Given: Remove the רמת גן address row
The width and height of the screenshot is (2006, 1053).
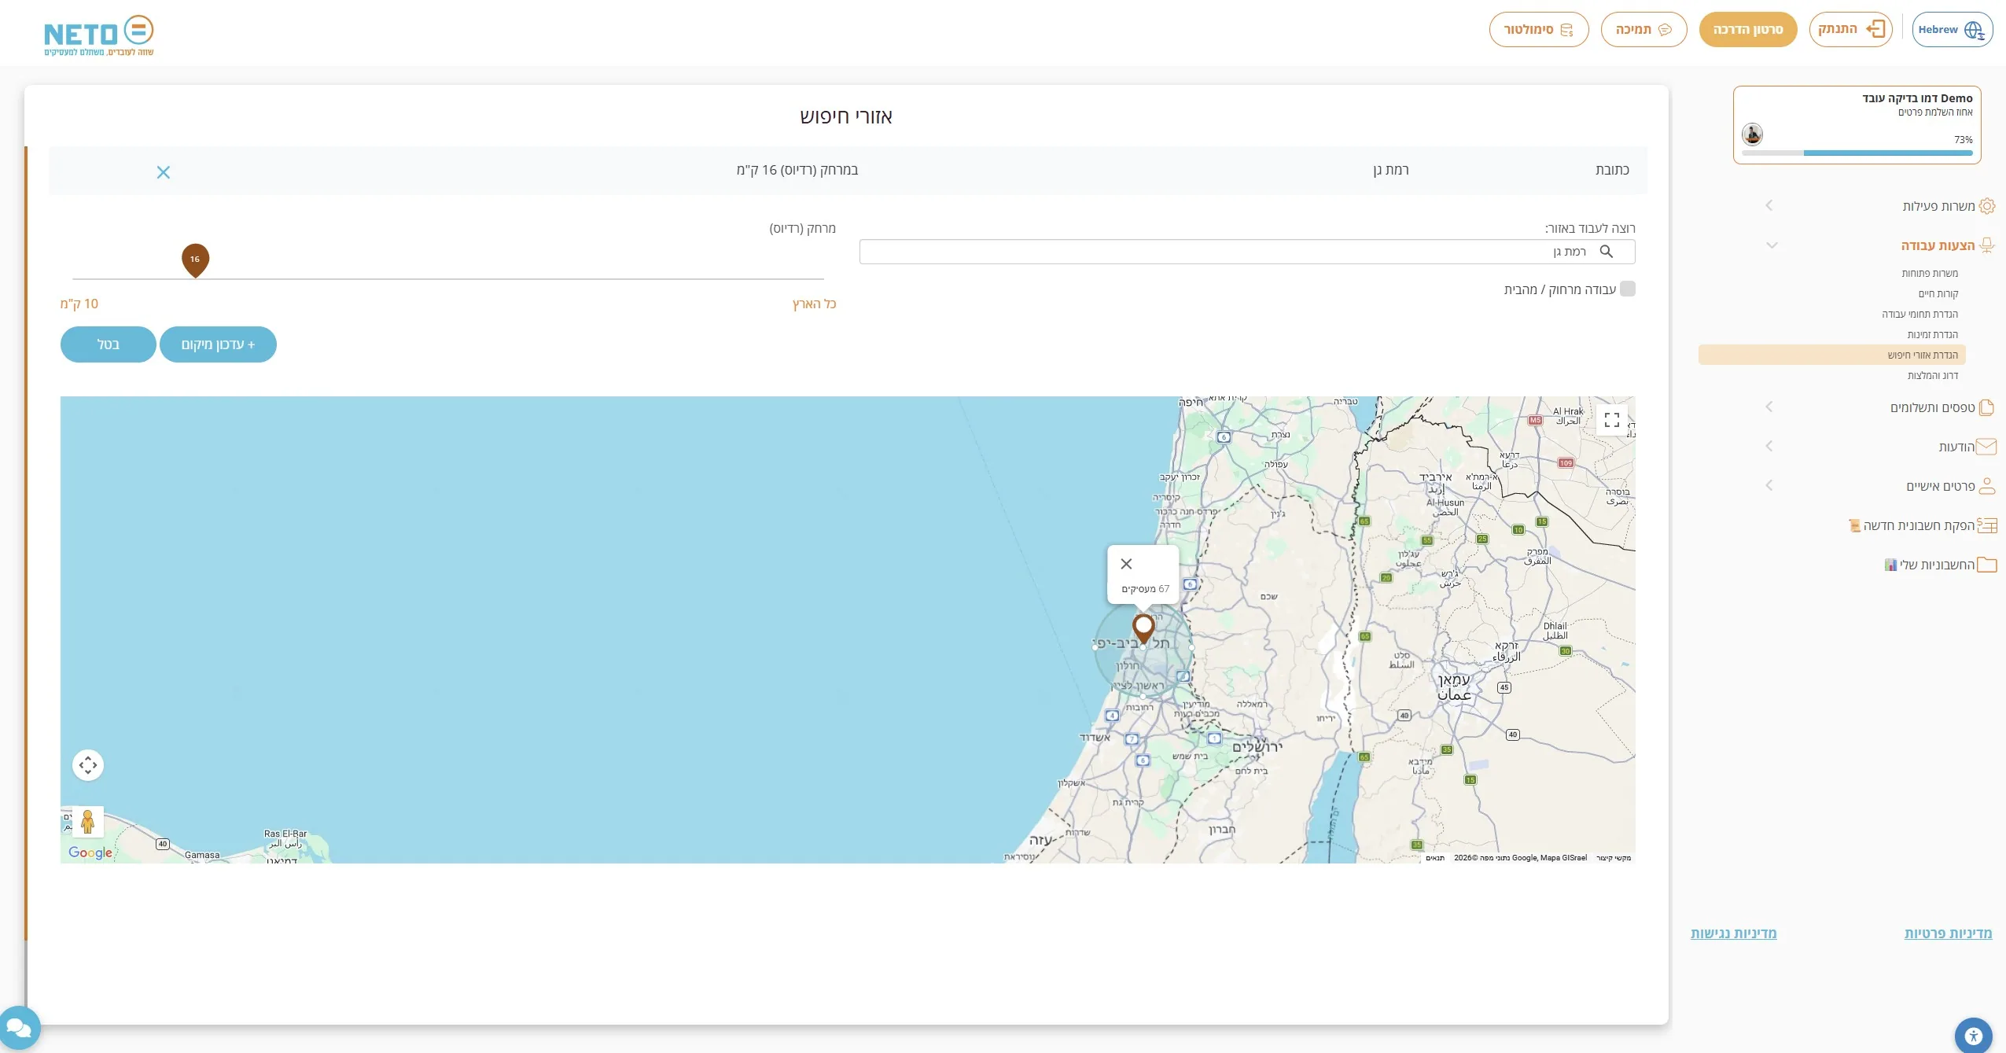Looking at the screenshot, I should click(164, 172).
